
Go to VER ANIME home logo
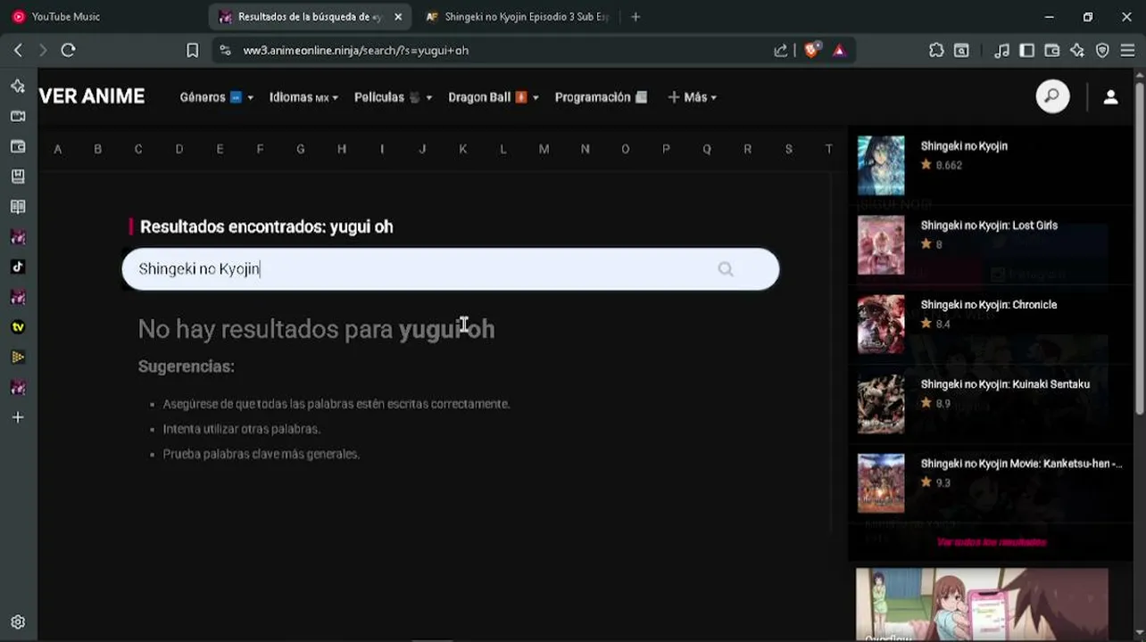pos(92,96)
